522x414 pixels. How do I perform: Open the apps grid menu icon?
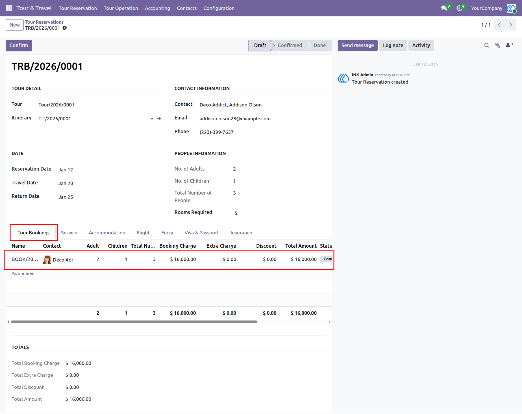pos(9,8)
